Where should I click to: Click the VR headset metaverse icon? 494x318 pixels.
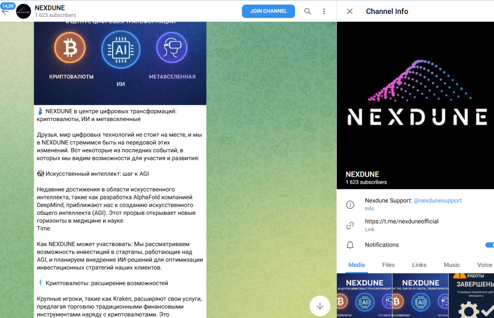[172, 48]
